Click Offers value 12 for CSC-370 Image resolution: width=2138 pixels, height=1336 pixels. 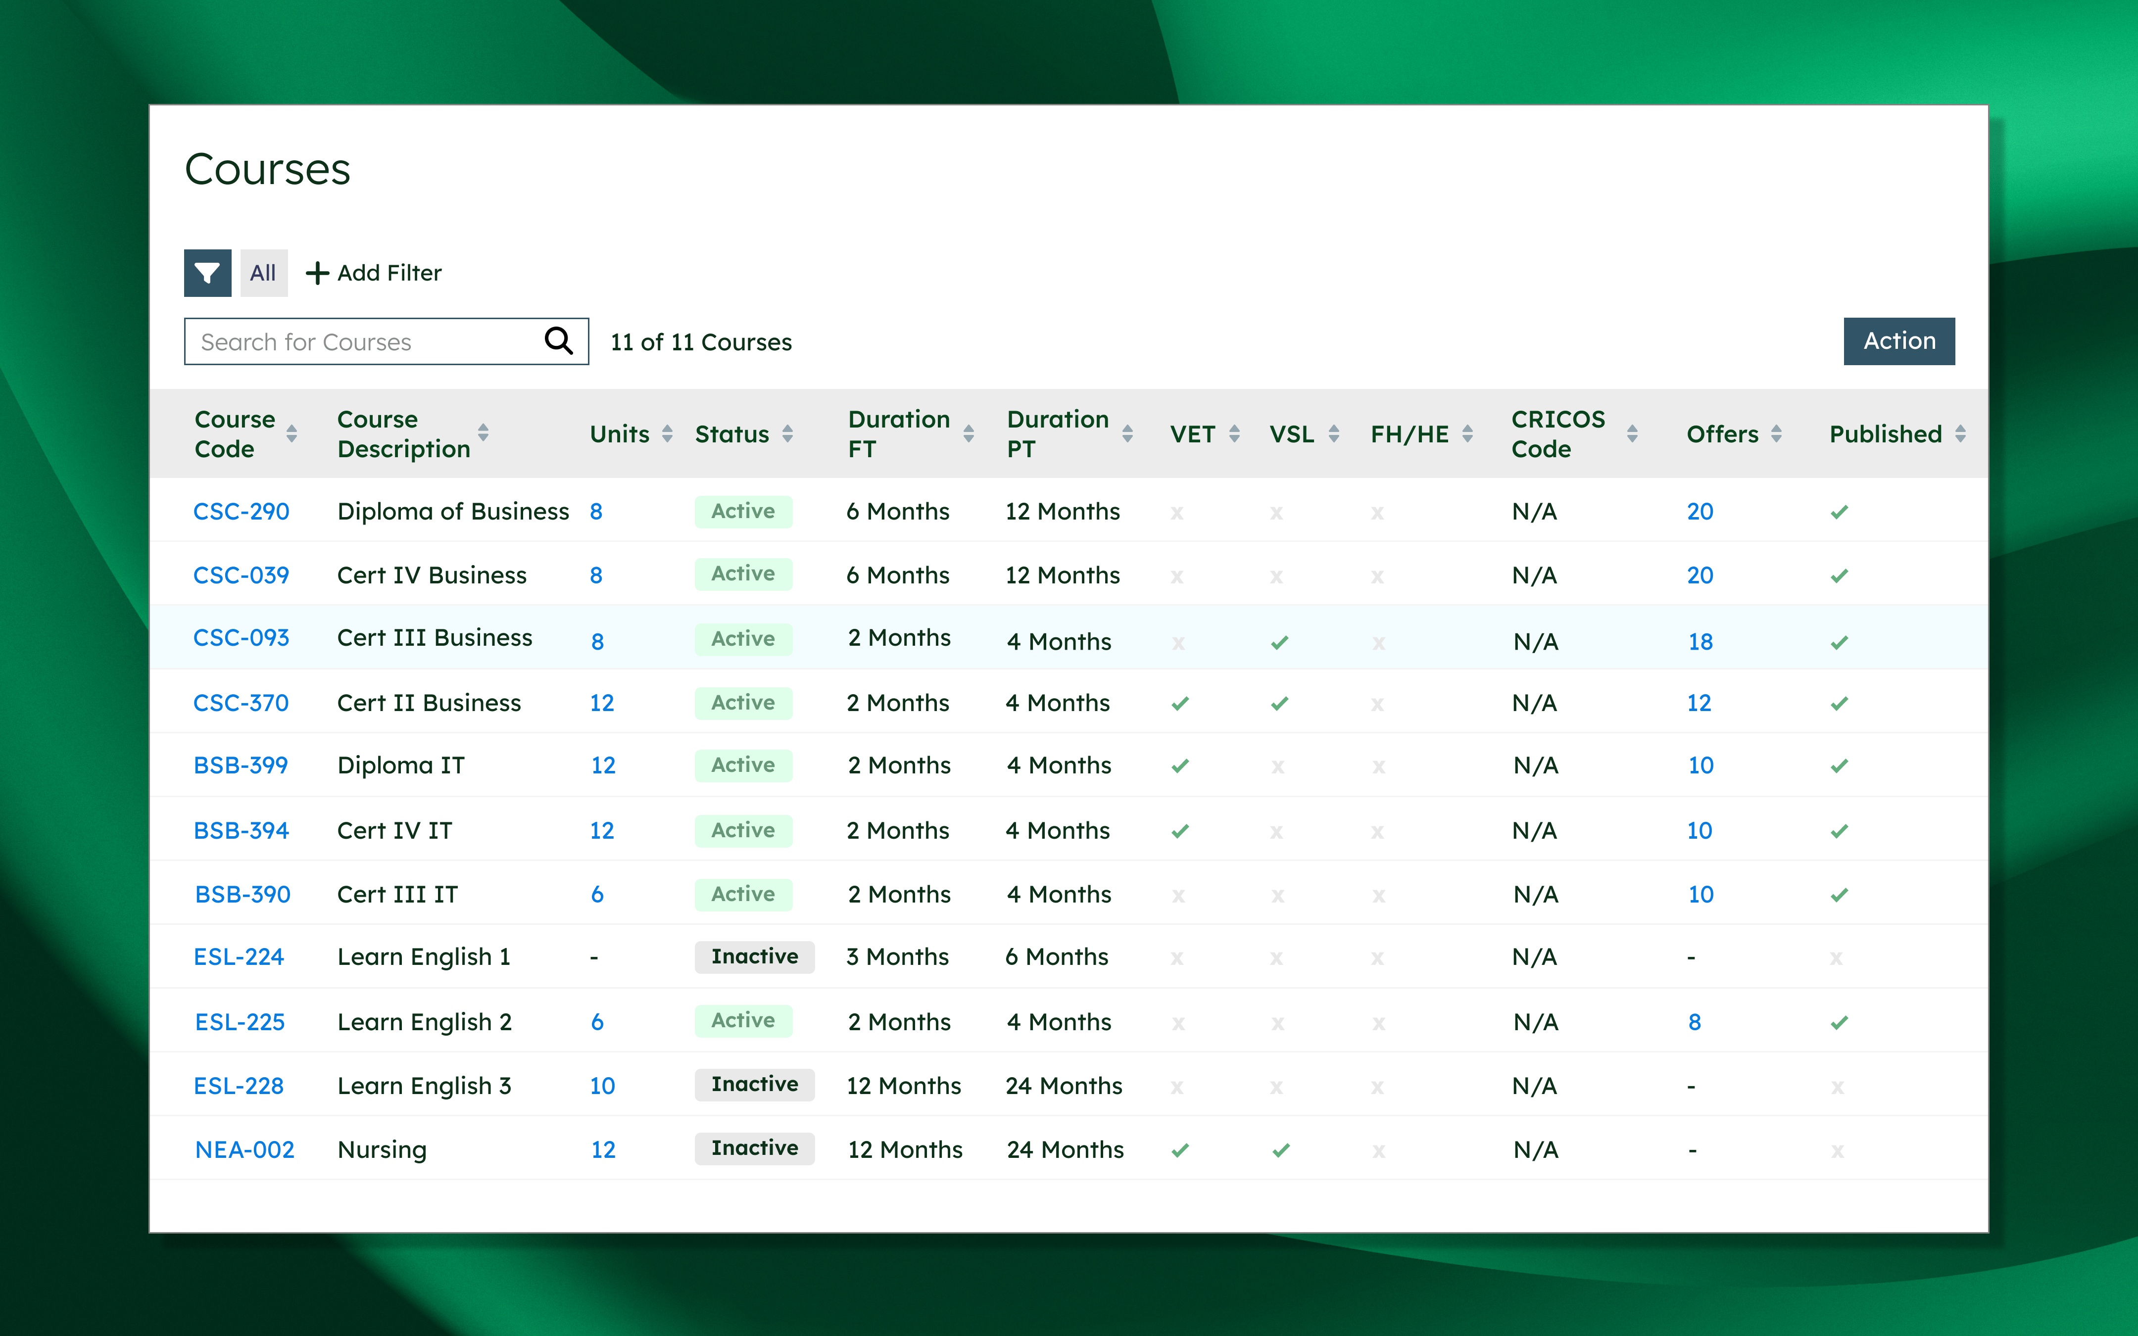[1699, 703]
